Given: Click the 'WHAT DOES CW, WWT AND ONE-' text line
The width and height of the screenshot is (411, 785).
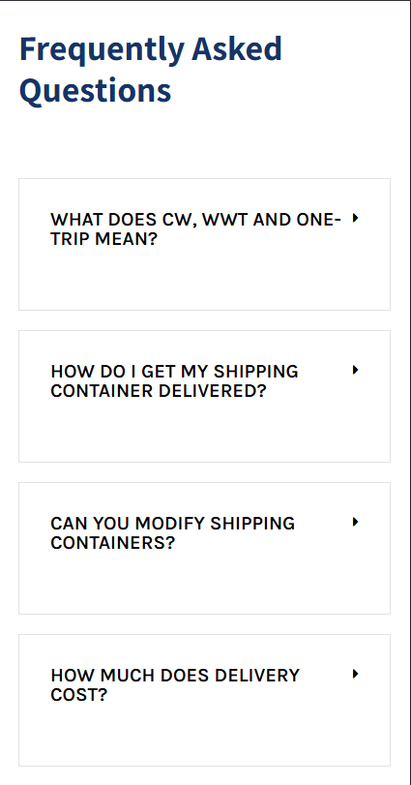Looking at the screenshot, I should point(196,220).
